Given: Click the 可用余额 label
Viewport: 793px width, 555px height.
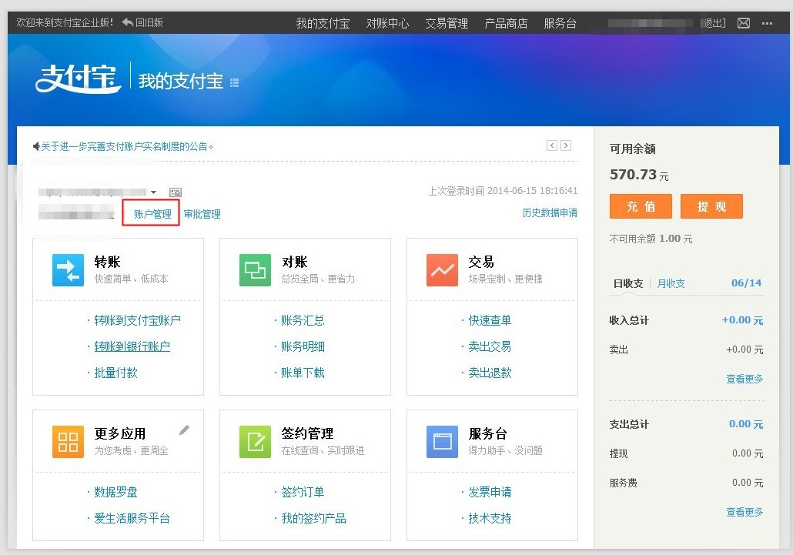Looking at the screenshot, I should 633,149.
